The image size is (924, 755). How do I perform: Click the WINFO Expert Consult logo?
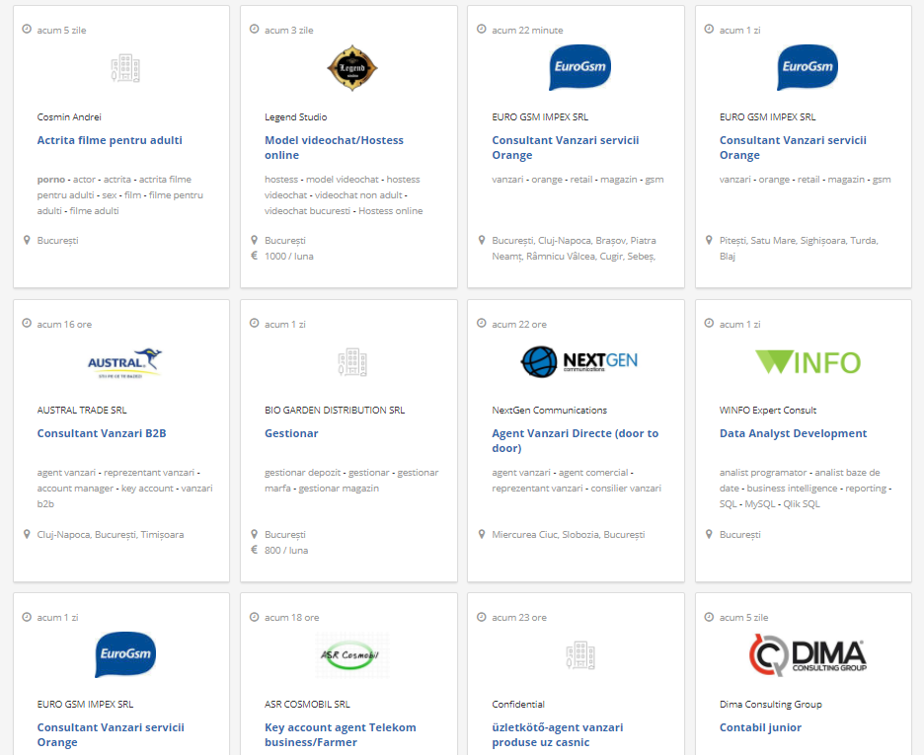tap(807, 361)
